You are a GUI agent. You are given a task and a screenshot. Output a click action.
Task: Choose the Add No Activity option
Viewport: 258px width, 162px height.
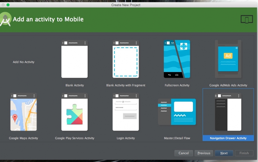tap(24, 62)
